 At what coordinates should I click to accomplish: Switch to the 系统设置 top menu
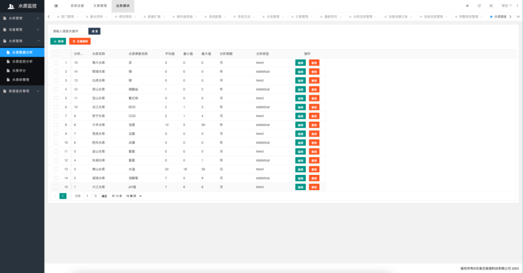(x=77, y=6)
